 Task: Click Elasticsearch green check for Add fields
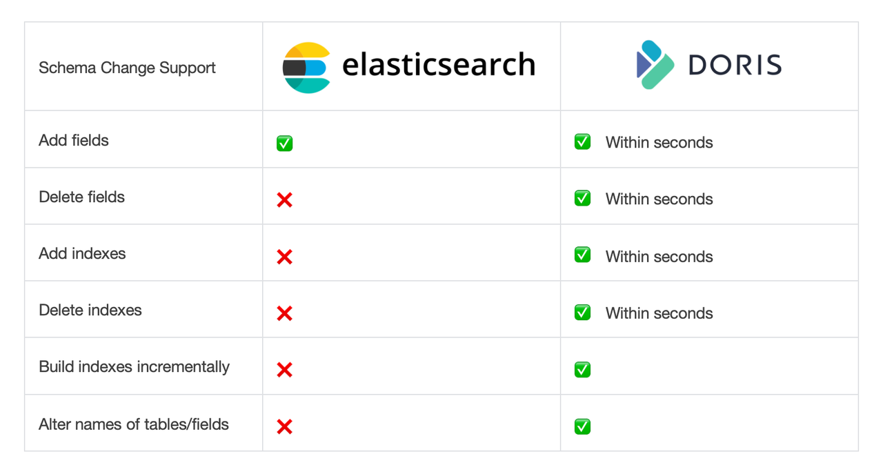(284, 143)
